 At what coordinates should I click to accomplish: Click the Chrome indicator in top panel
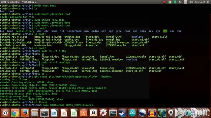click(x=170, y=2)
